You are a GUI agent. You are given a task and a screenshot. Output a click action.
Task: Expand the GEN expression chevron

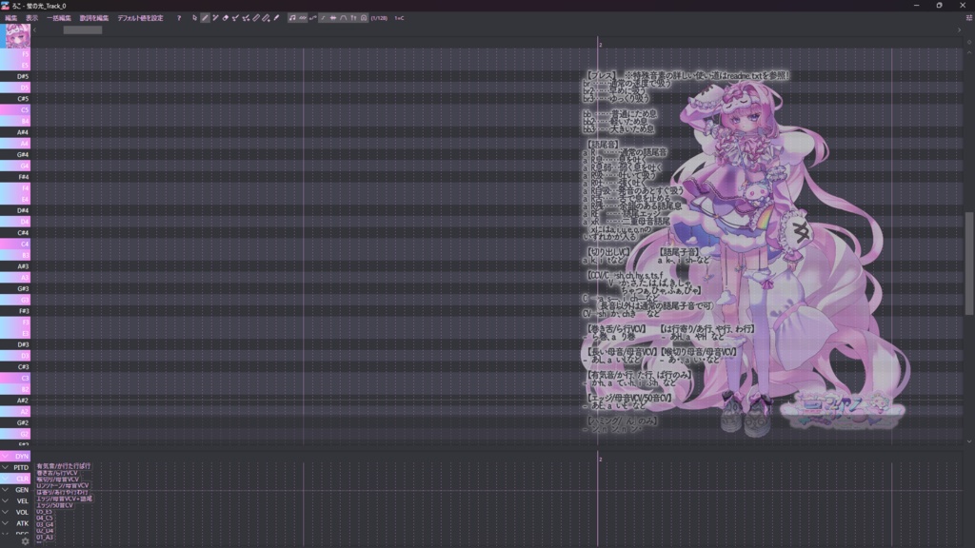(x=6, y=490)
